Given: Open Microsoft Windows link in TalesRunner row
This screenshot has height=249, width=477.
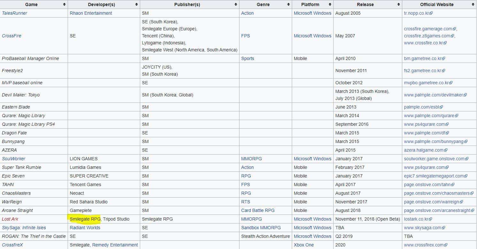Looking at the screenshot, I should pyautogui.click(x=313, y=13).
